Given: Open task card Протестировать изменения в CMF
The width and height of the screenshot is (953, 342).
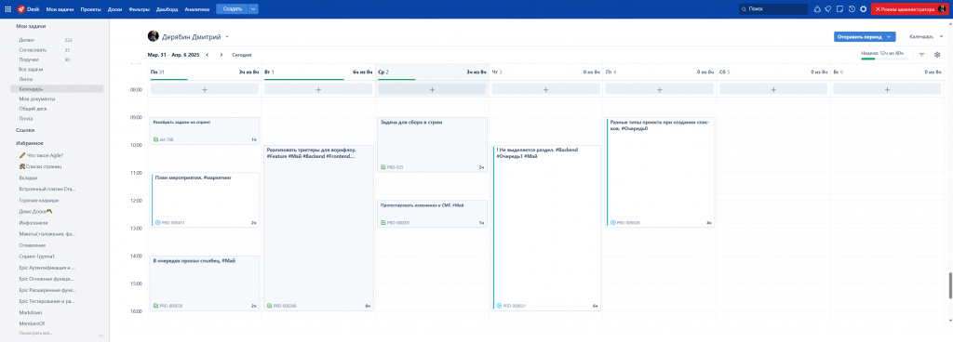Looking at the screenshot, I should click(432, 214).
